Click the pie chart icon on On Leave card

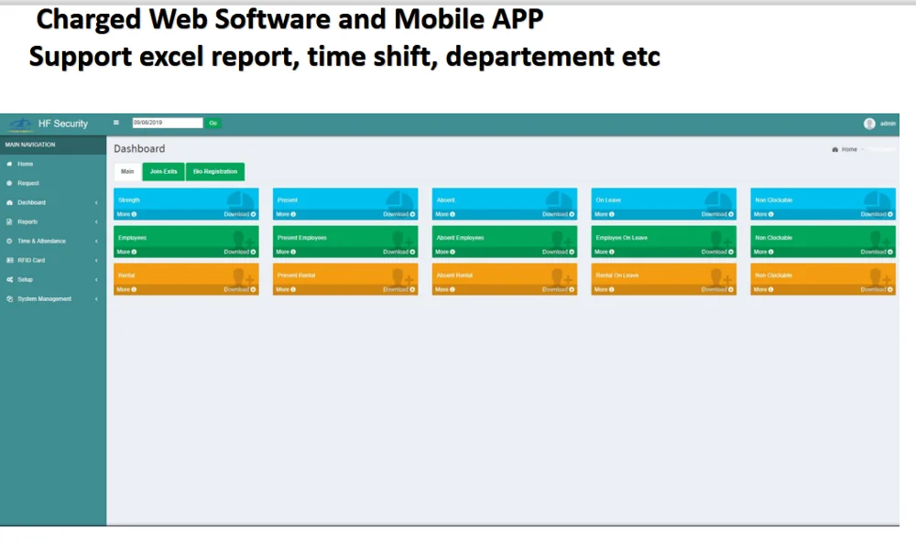717,200
